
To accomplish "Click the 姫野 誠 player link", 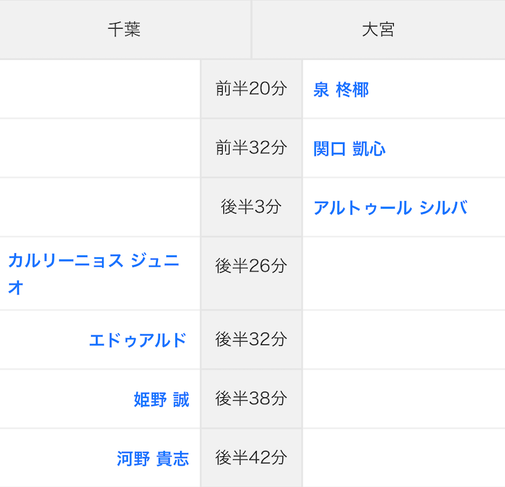I will coord(161,399).
